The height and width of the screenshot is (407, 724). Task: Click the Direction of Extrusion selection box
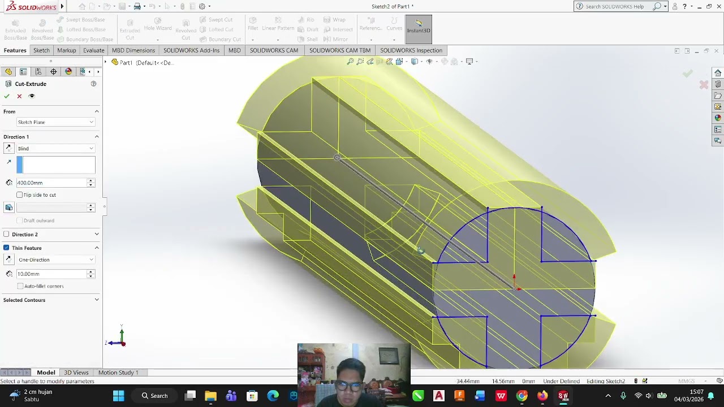[x=56, y=165]
